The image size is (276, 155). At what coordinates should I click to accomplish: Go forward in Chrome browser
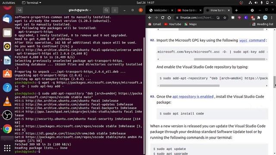(156, 18)
